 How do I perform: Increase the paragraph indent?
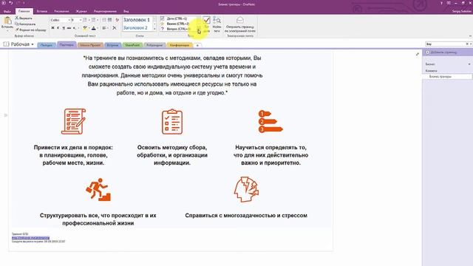110,20
